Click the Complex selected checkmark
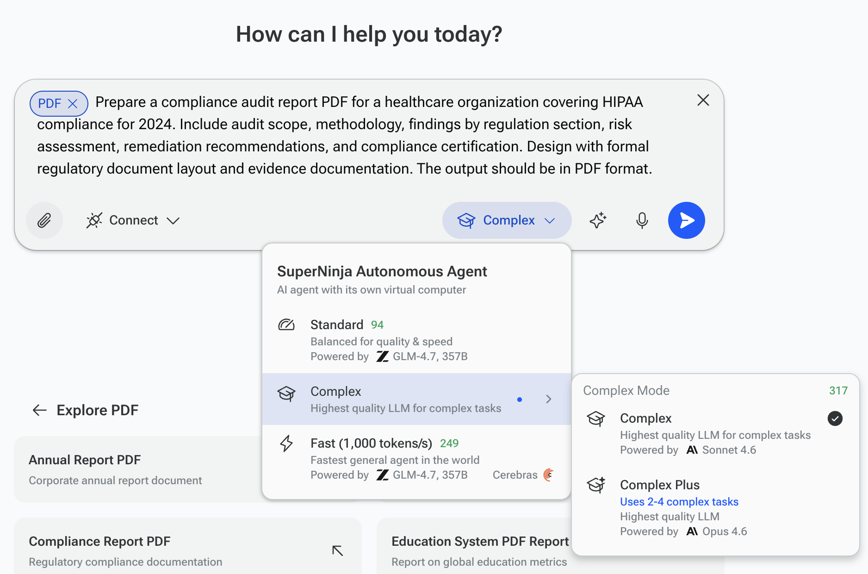The height and width of the screenshot is (574, 868). [x=835, y=418]
